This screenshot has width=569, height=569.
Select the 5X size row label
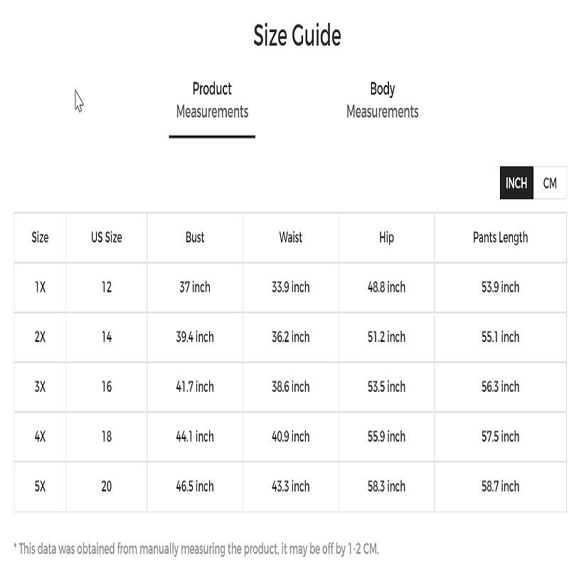40,486
